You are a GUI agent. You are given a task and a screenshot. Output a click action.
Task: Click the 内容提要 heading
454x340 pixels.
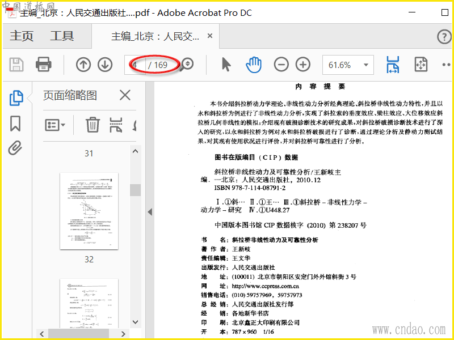coord(320,87)
